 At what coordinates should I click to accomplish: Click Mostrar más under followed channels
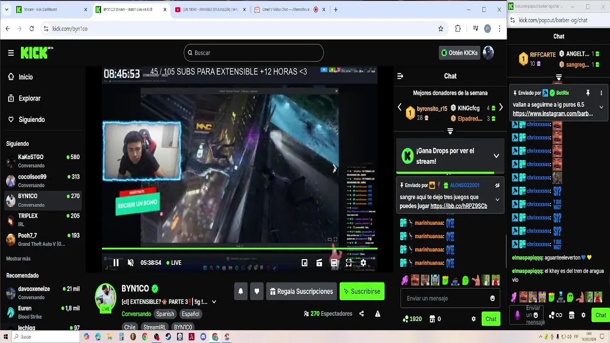(x=18, y=259)
